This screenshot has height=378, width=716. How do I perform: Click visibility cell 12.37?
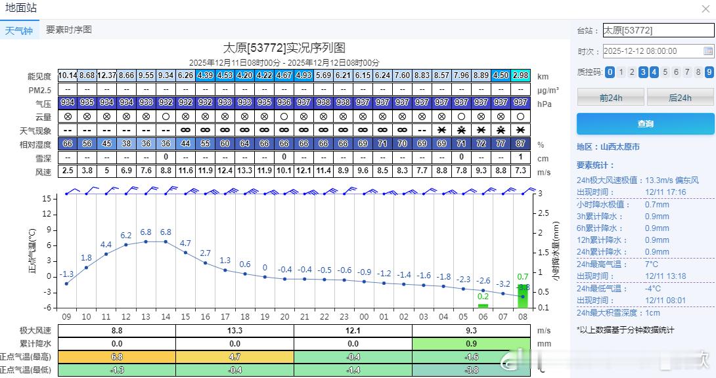click(107, 75)
